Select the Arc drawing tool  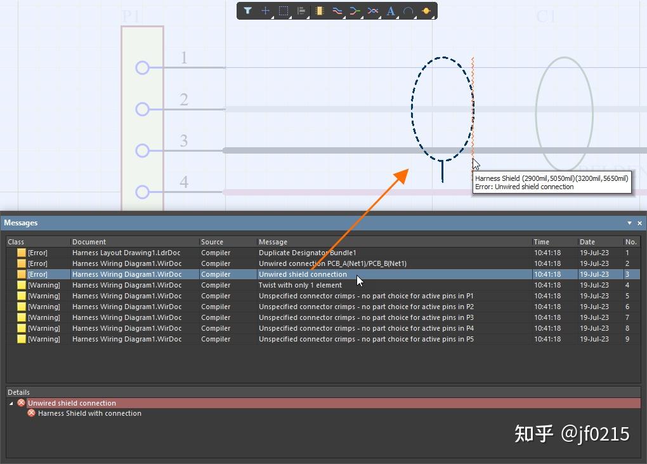click(x=408, y=11)
